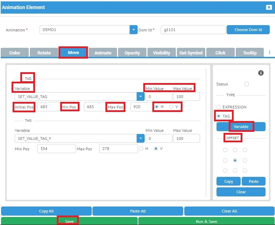This screenshot has height=225, width=275.
Task: Enable the Status checkbox
Action: tap(247, 84)
